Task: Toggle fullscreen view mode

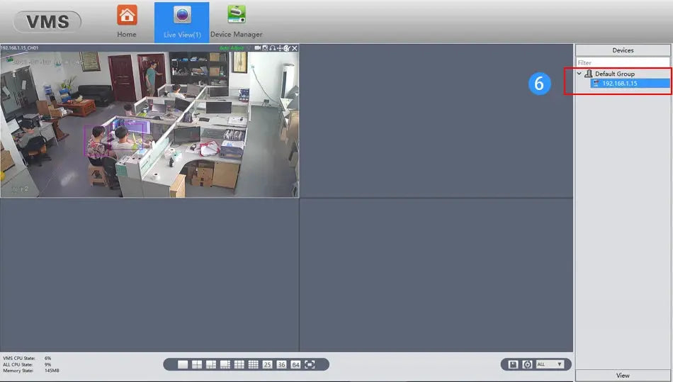Action: [x=310, y=364]
